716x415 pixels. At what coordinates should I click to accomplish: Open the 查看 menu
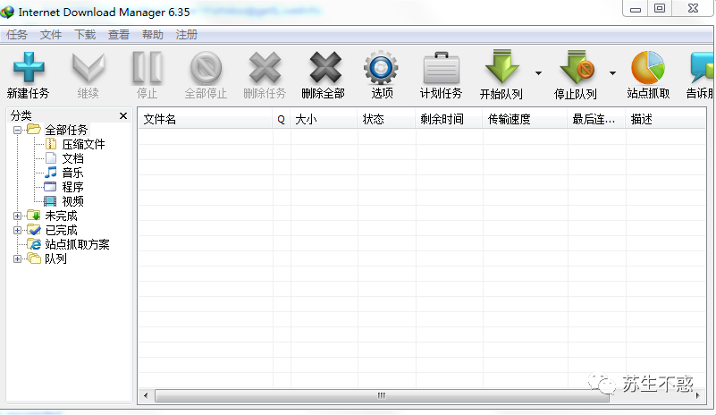(x=119, y=35)
